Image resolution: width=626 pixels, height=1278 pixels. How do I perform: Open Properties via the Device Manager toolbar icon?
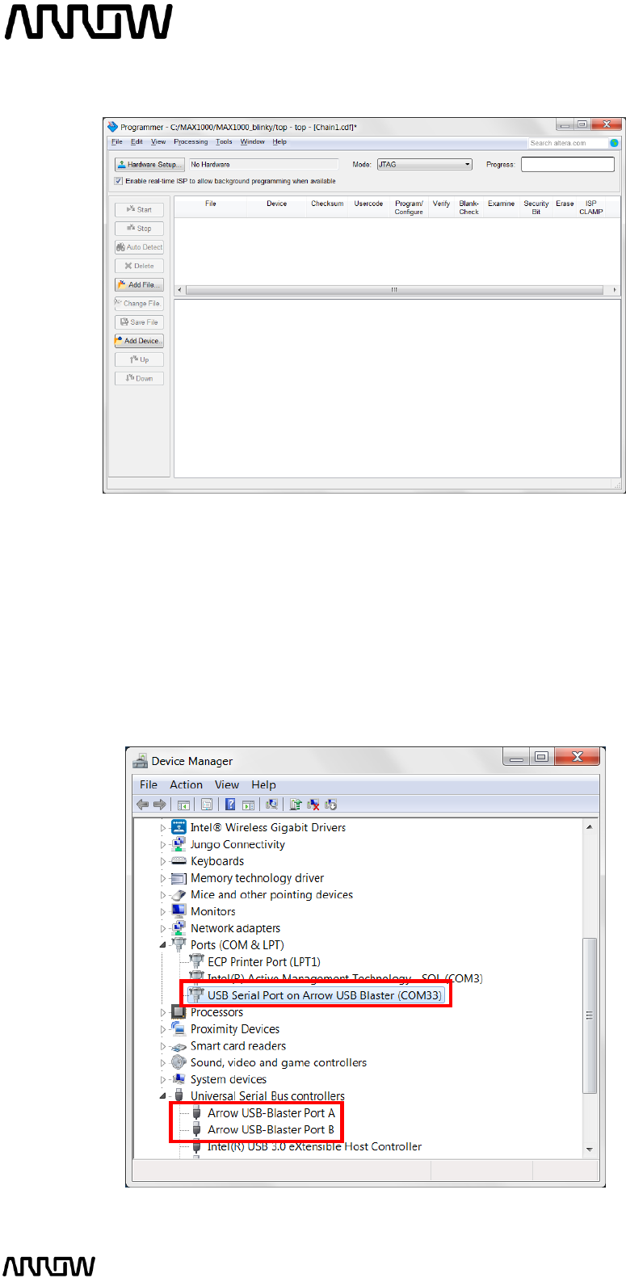[x=207, y=805]
